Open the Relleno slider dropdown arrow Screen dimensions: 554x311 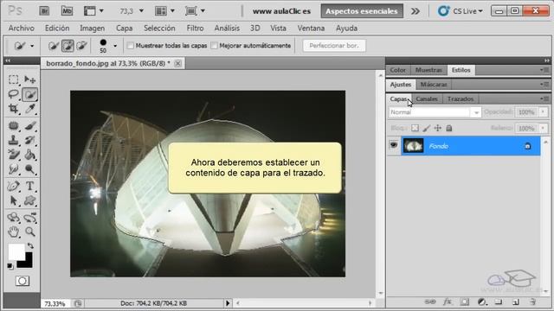[543, 128]
